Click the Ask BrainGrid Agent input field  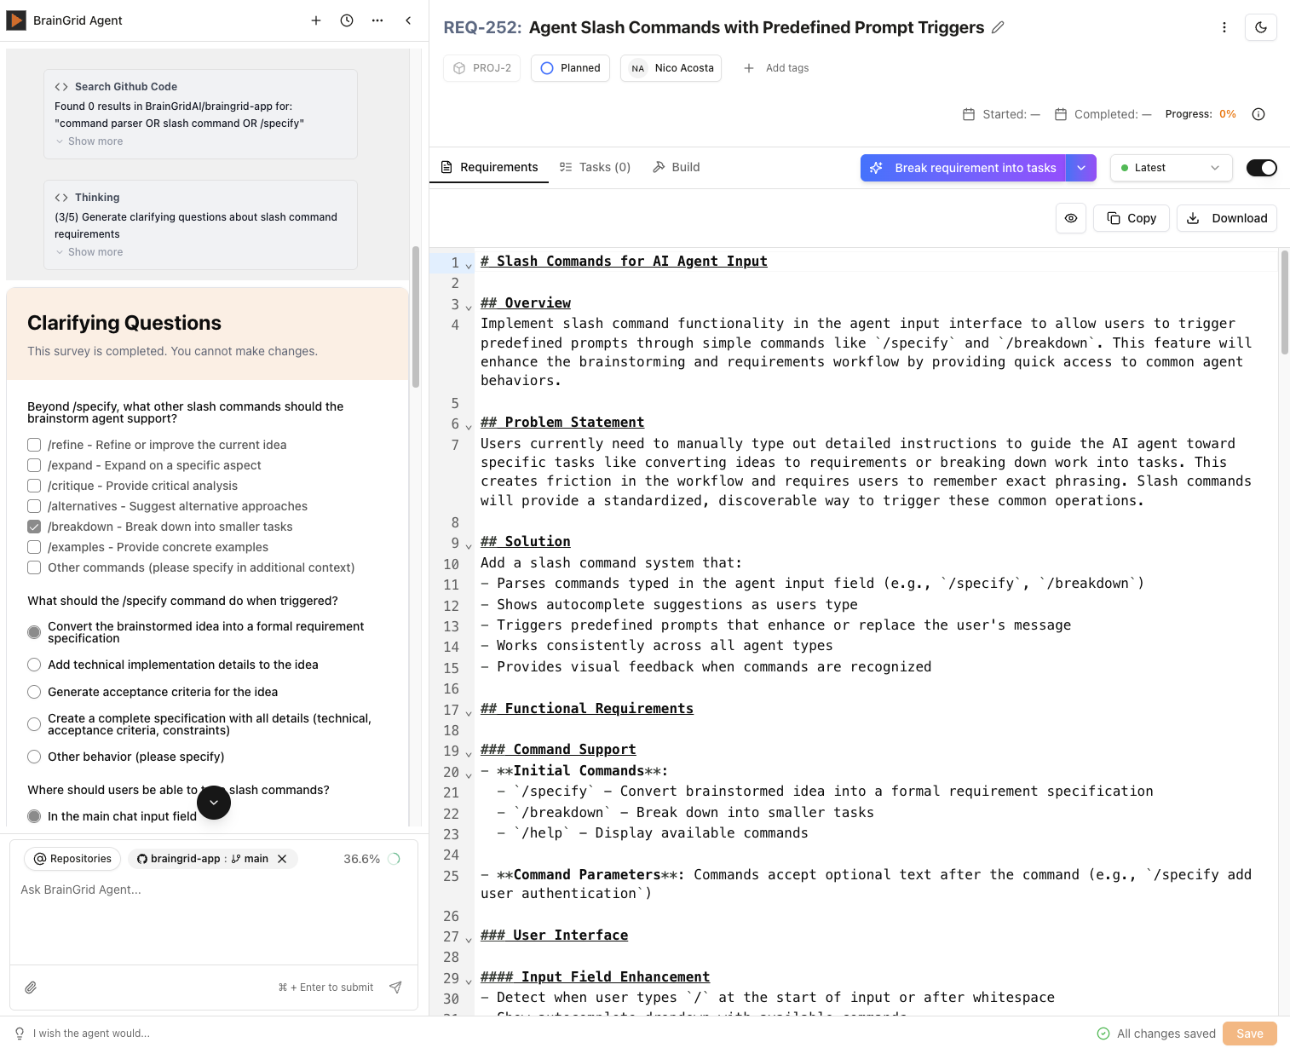point(213,890)
